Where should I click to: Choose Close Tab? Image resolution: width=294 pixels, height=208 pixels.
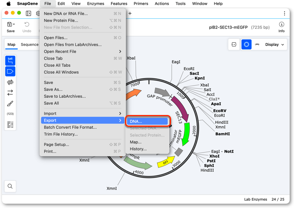[x=83, y=58]
